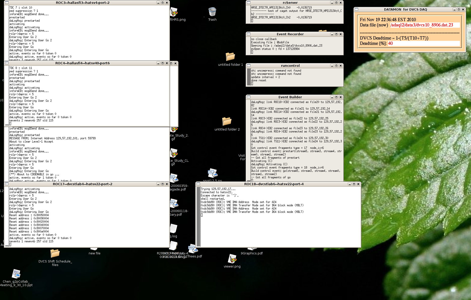
Task: Minimize the runcontrol window
Action: pos(332,65)
